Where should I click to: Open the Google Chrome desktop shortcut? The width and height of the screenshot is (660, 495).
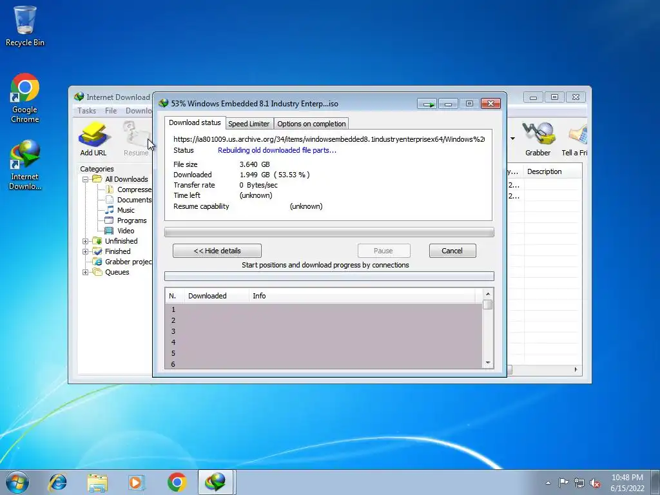click(x=25, y=98)
